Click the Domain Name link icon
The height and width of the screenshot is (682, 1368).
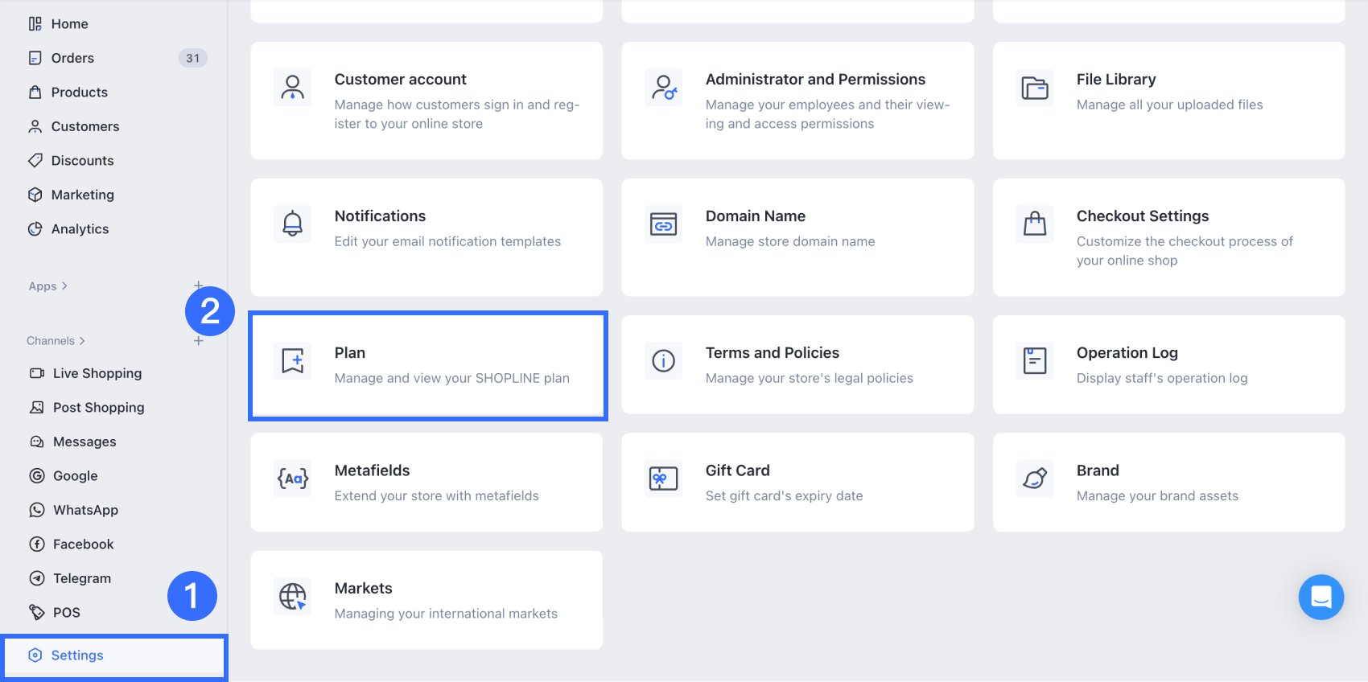tap(664, 224)
